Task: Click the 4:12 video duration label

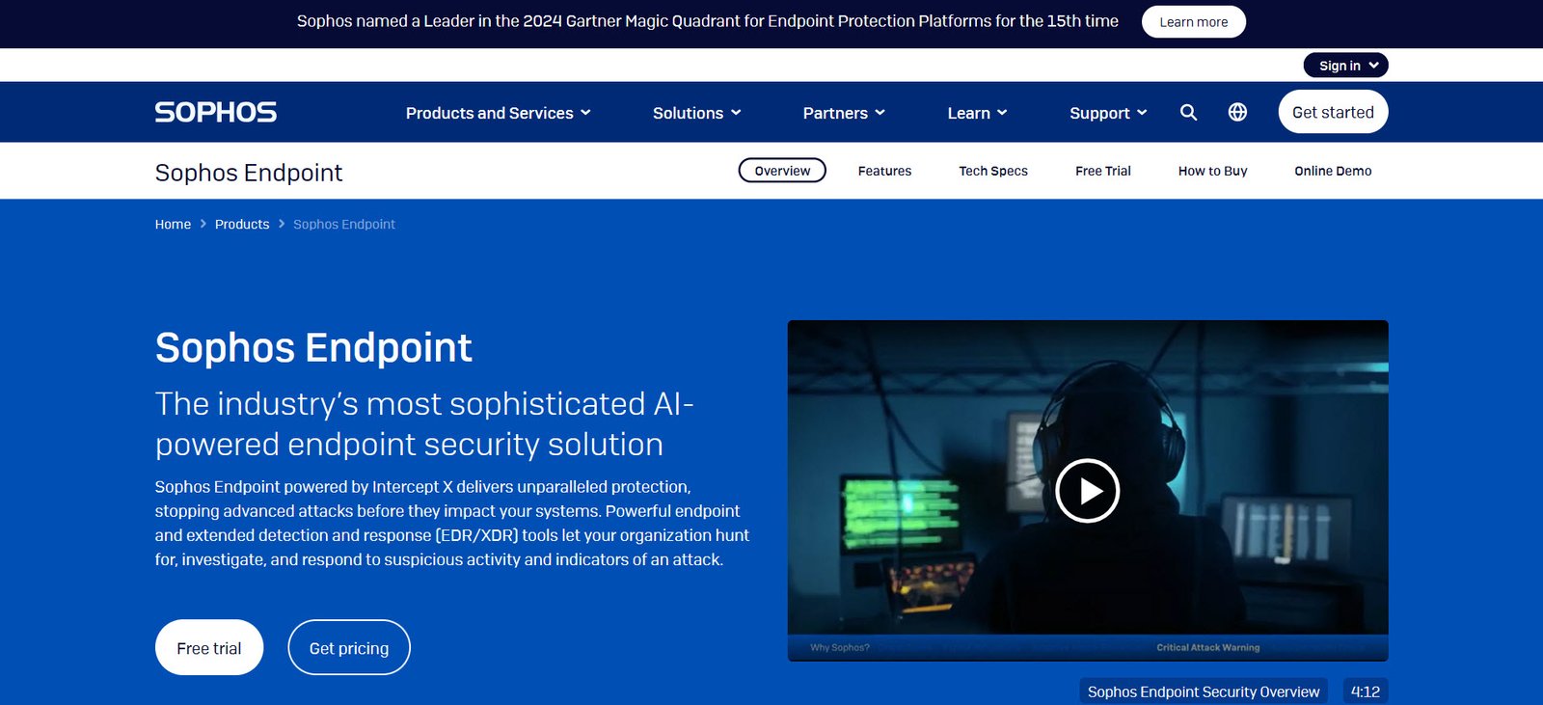Action: coord(1366,691)
